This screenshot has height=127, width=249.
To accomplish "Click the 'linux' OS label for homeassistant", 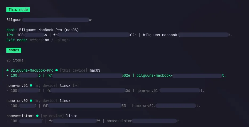I will [71, 116].
